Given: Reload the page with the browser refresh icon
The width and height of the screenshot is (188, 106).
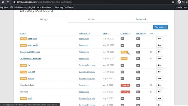Looking at the screenshot, I should (x=3, y=2).
